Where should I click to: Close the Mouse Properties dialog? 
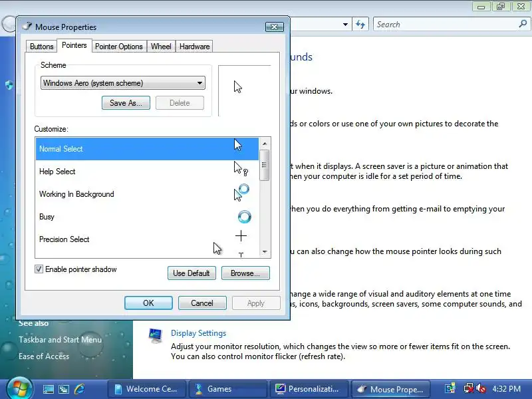click(275, 27)
